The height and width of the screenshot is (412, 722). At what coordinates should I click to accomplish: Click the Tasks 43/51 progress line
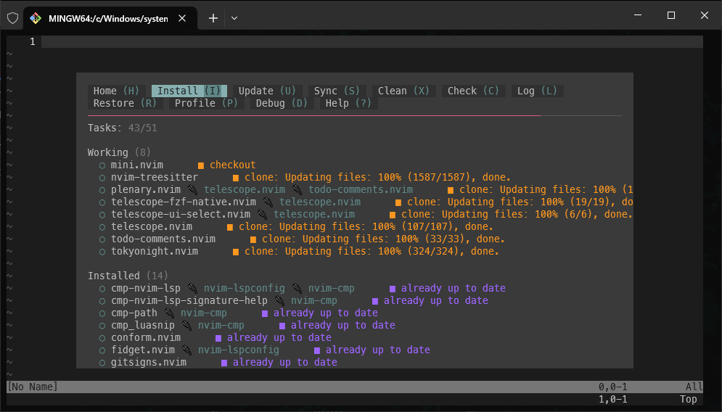(x=123, y=128)
